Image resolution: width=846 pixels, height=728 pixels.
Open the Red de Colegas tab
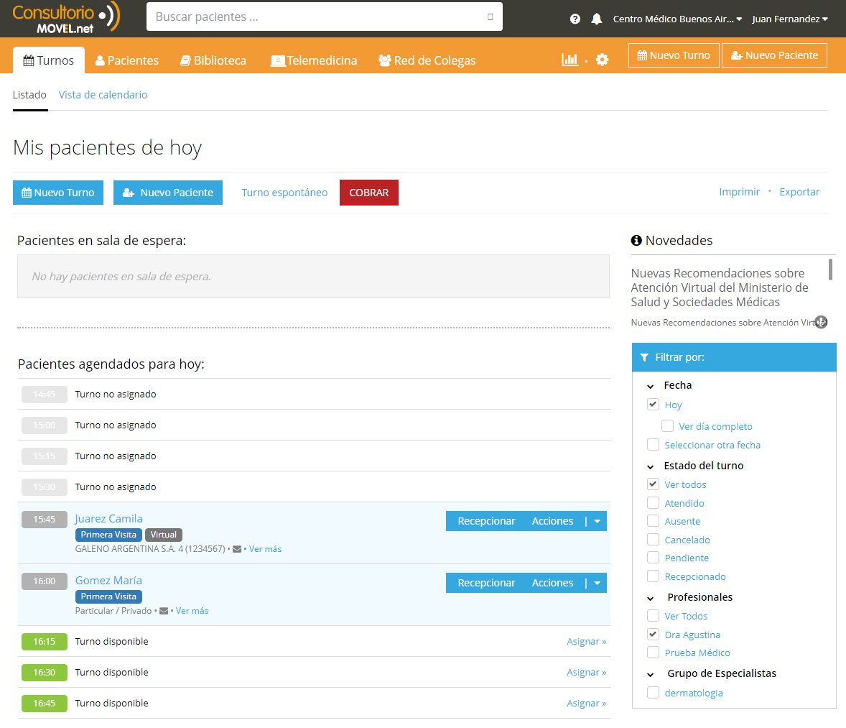coord(427,60)
